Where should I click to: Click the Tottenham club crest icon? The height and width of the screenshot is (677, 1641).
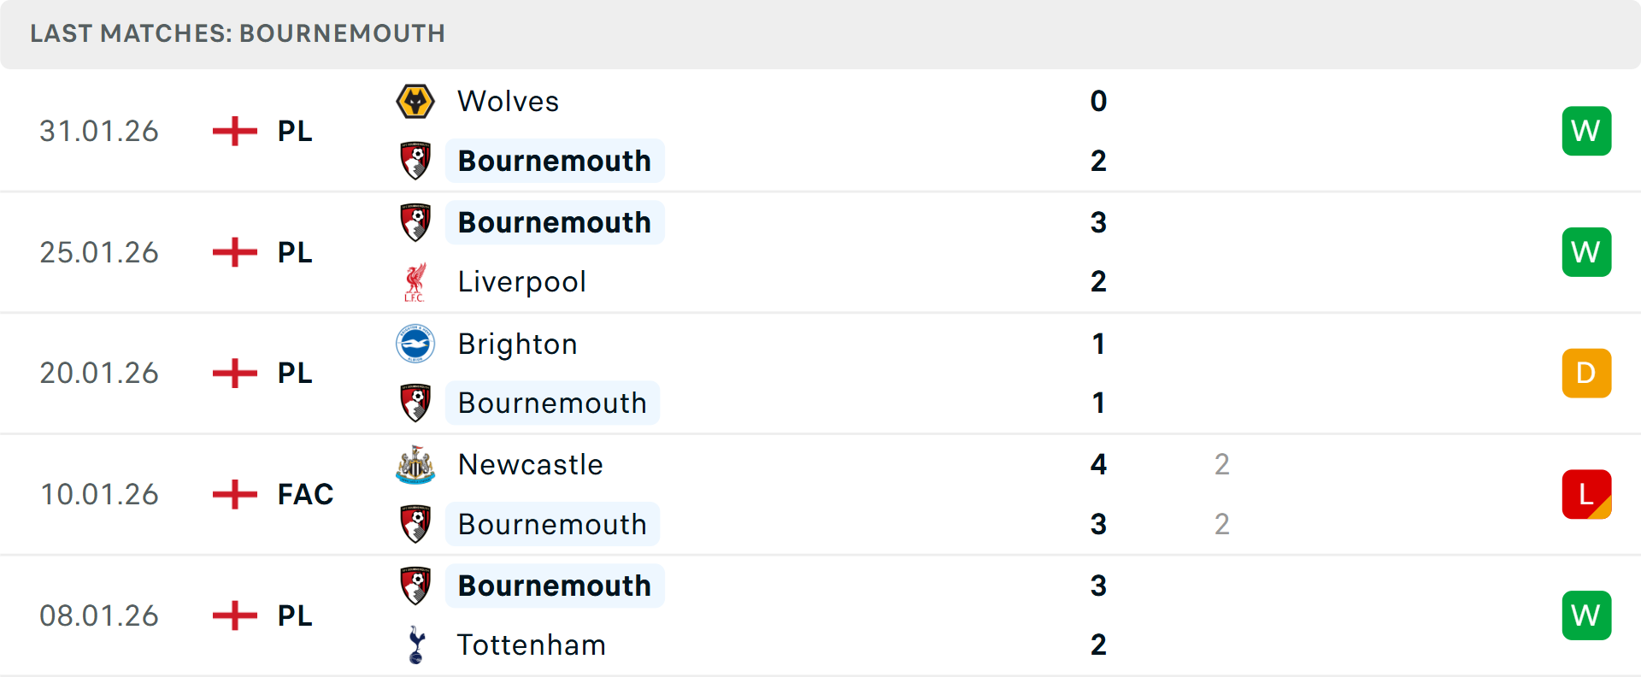(x=416, y=645)
